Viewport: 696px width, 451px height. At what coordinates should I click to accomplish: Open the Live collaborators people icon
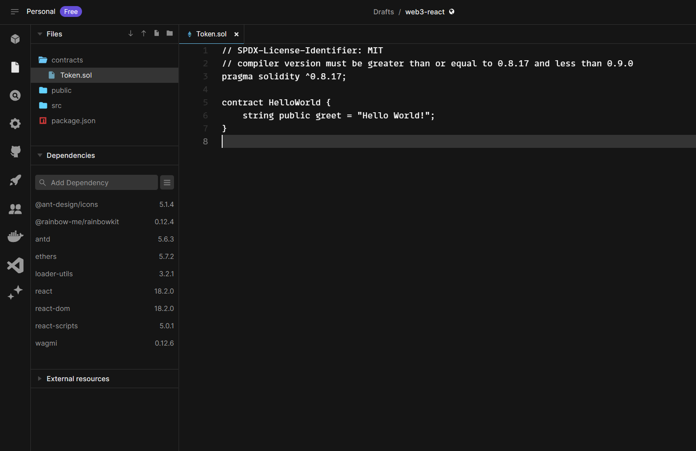coord(15,209)
